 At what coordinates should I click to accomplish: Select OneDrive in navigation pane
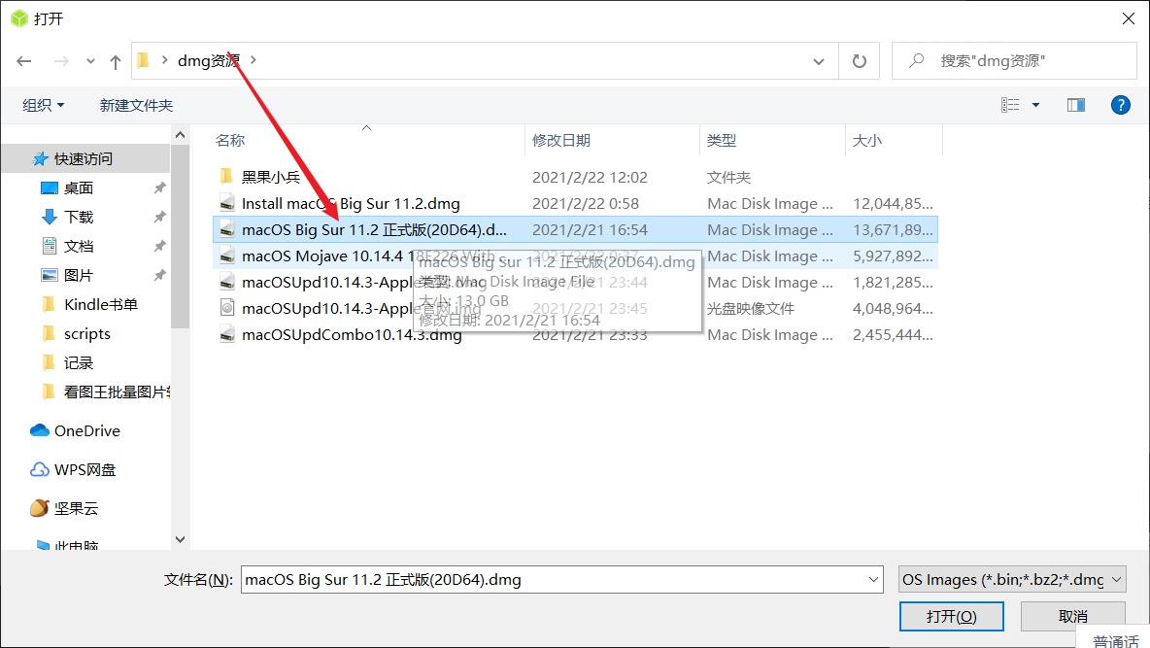[86, 430]
